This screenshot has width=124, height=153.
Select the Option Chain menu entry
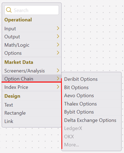click(x=32, y=79)
